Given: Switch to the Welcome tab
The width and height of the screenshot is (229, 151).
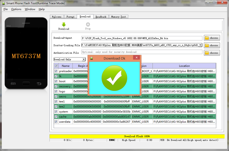Looking at the screenshot, I should 57,17.
